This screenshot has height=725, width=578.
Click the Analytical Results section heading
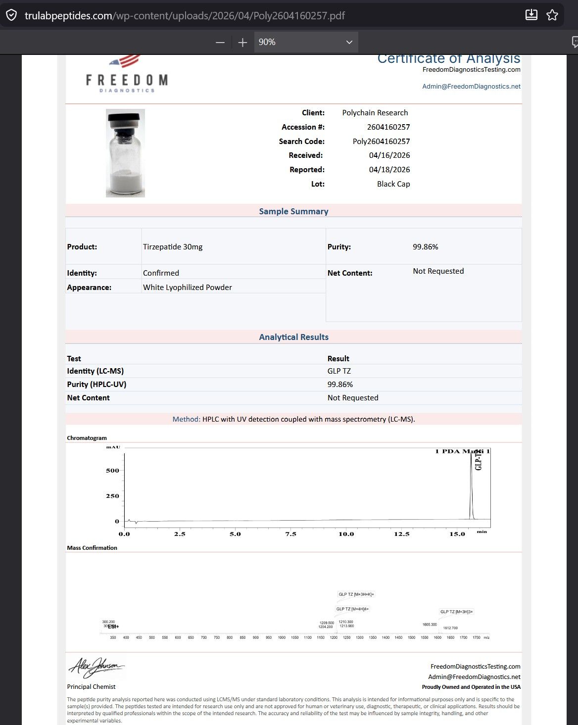point(293,337)
